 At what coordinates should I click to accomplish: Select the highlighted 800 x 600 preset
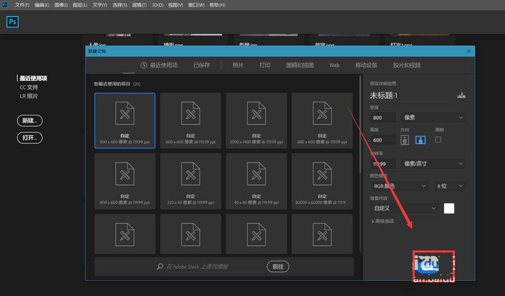[125, 120]
